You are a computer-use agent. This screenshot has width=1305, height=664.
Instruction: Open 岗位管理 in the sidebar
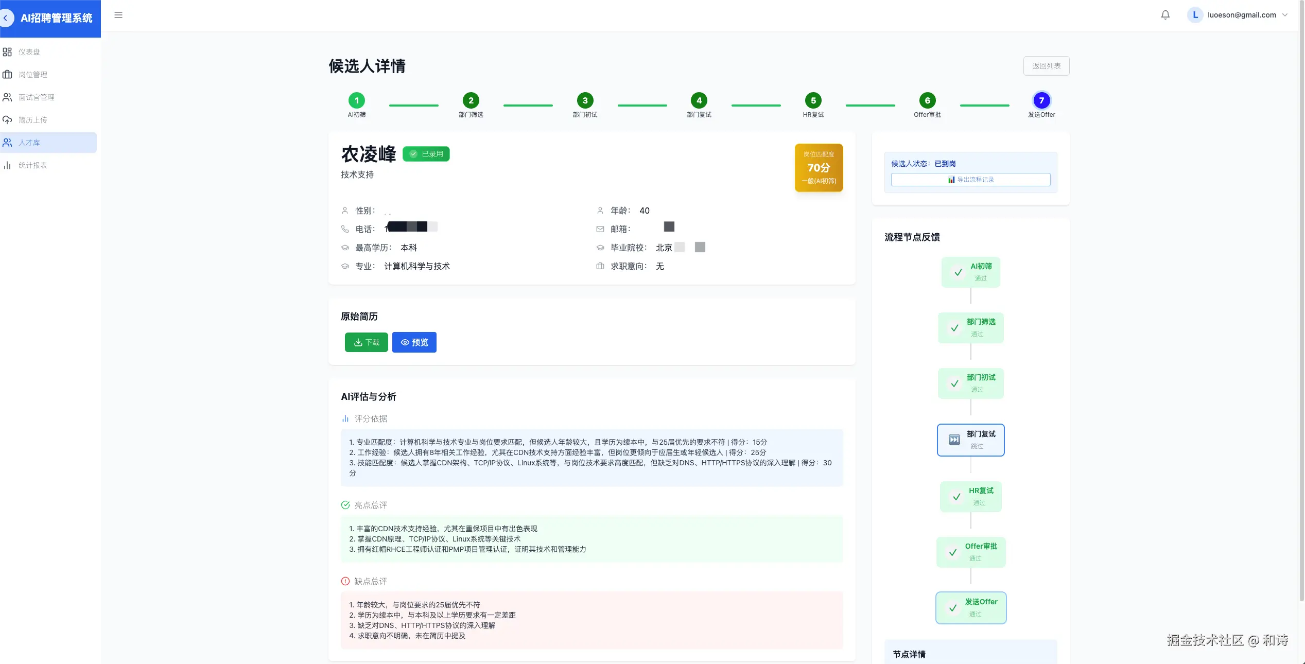33,75
